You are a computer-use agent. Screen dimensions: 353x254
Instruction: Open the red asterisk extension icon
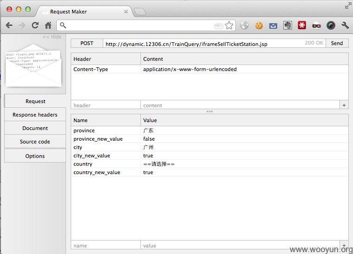(302, 25)
